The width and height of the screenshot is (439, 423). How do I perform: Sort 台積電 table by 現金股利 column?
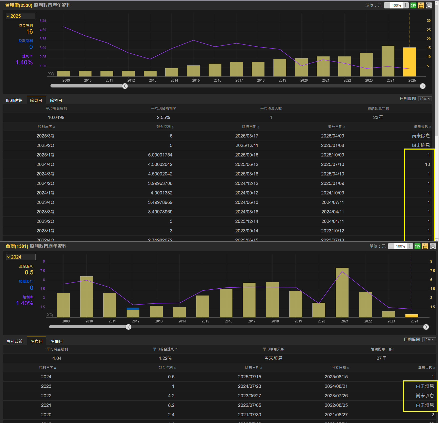(x=165, y=127)
